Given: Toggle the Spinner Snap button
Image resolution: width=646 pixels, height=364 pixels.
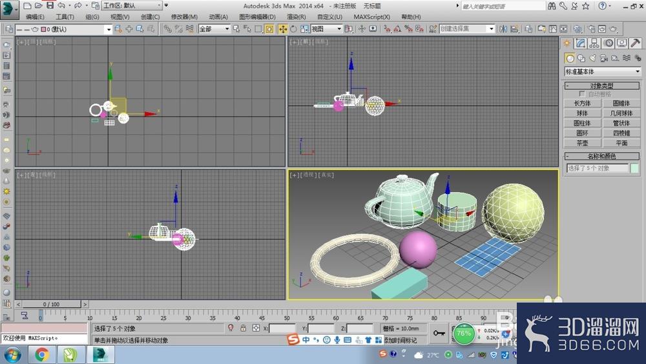Looking at the screenshot, I should (419, 29).
